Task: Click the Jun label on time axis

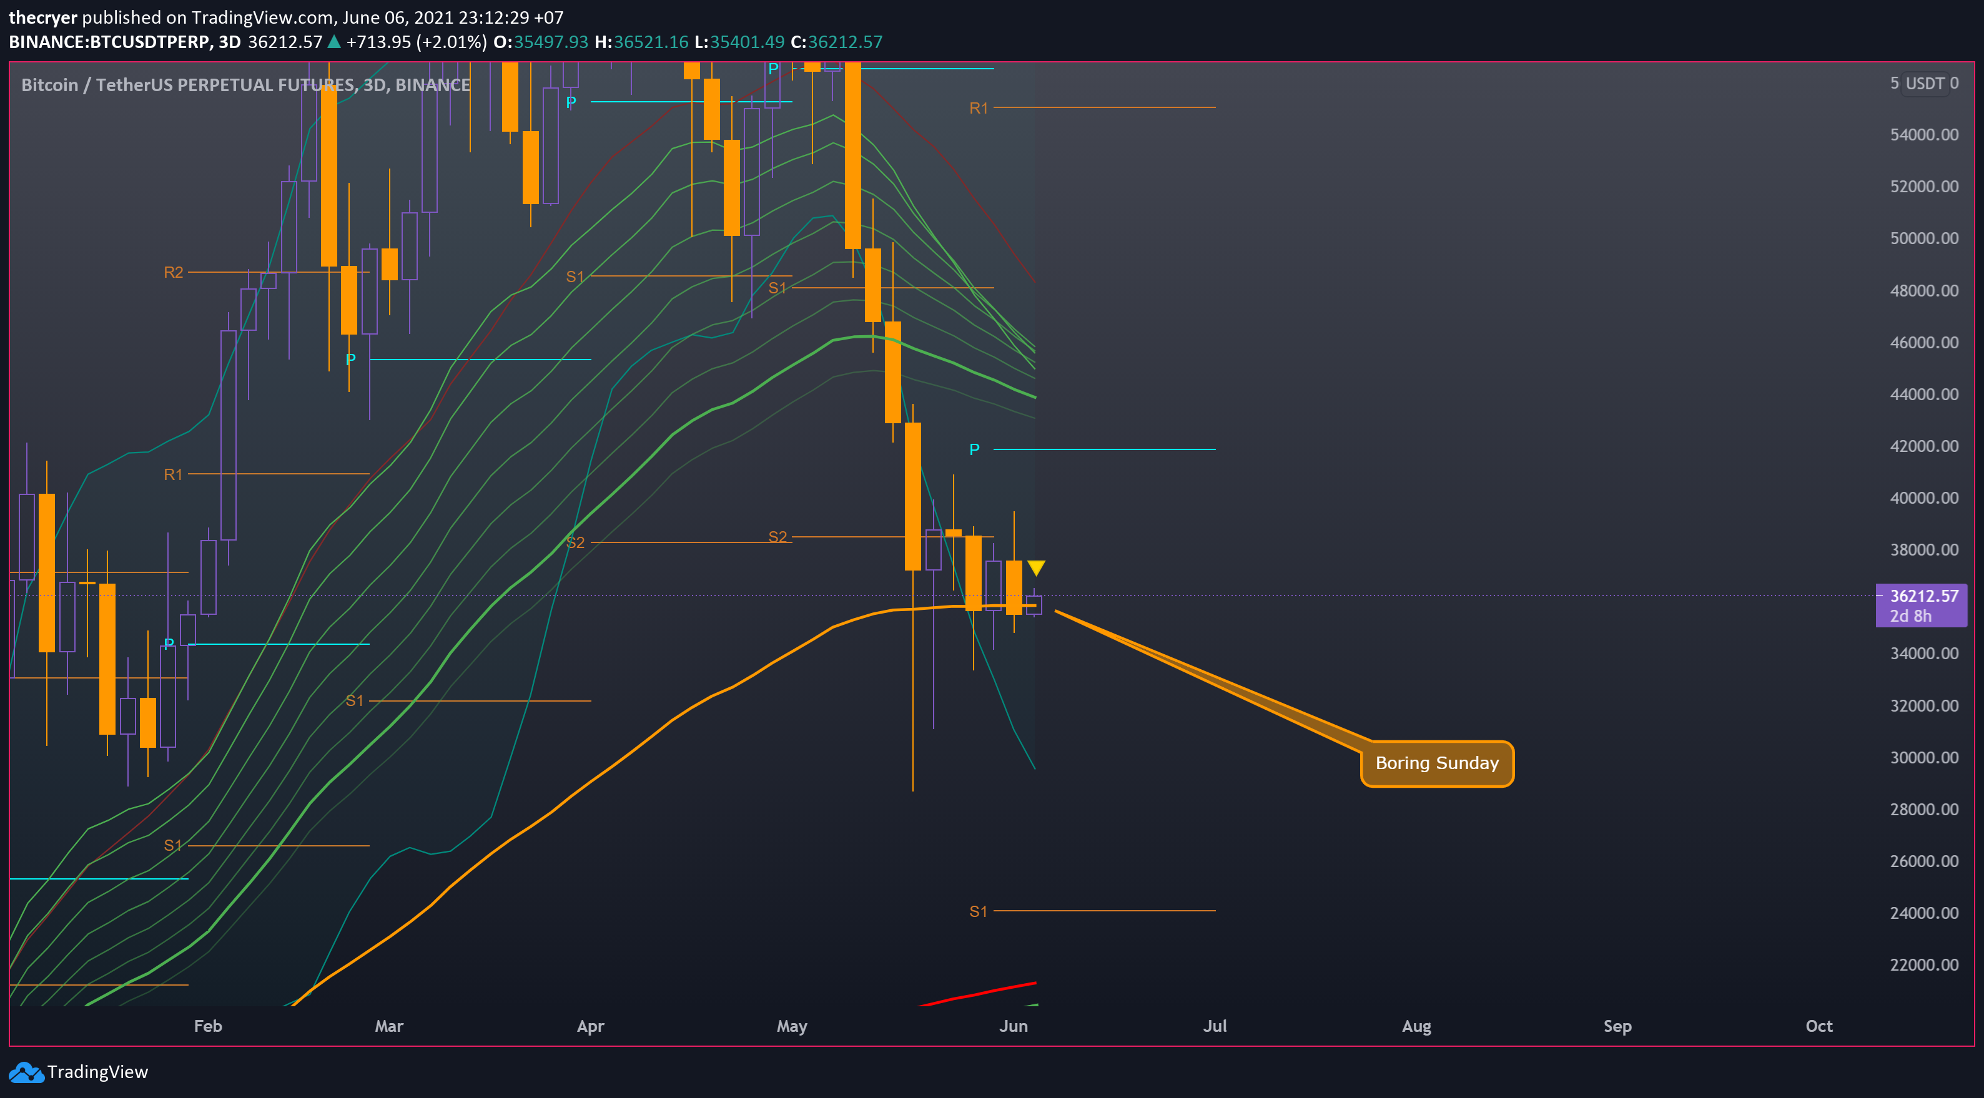Action: pyautogui.click(x=1014, y=1026)
